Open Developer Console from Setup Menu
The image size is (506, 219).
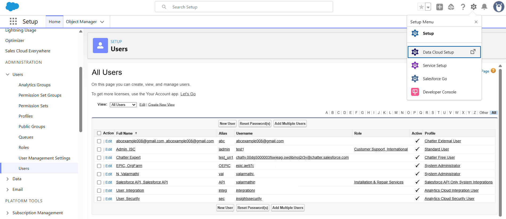(x=444, y=92)
